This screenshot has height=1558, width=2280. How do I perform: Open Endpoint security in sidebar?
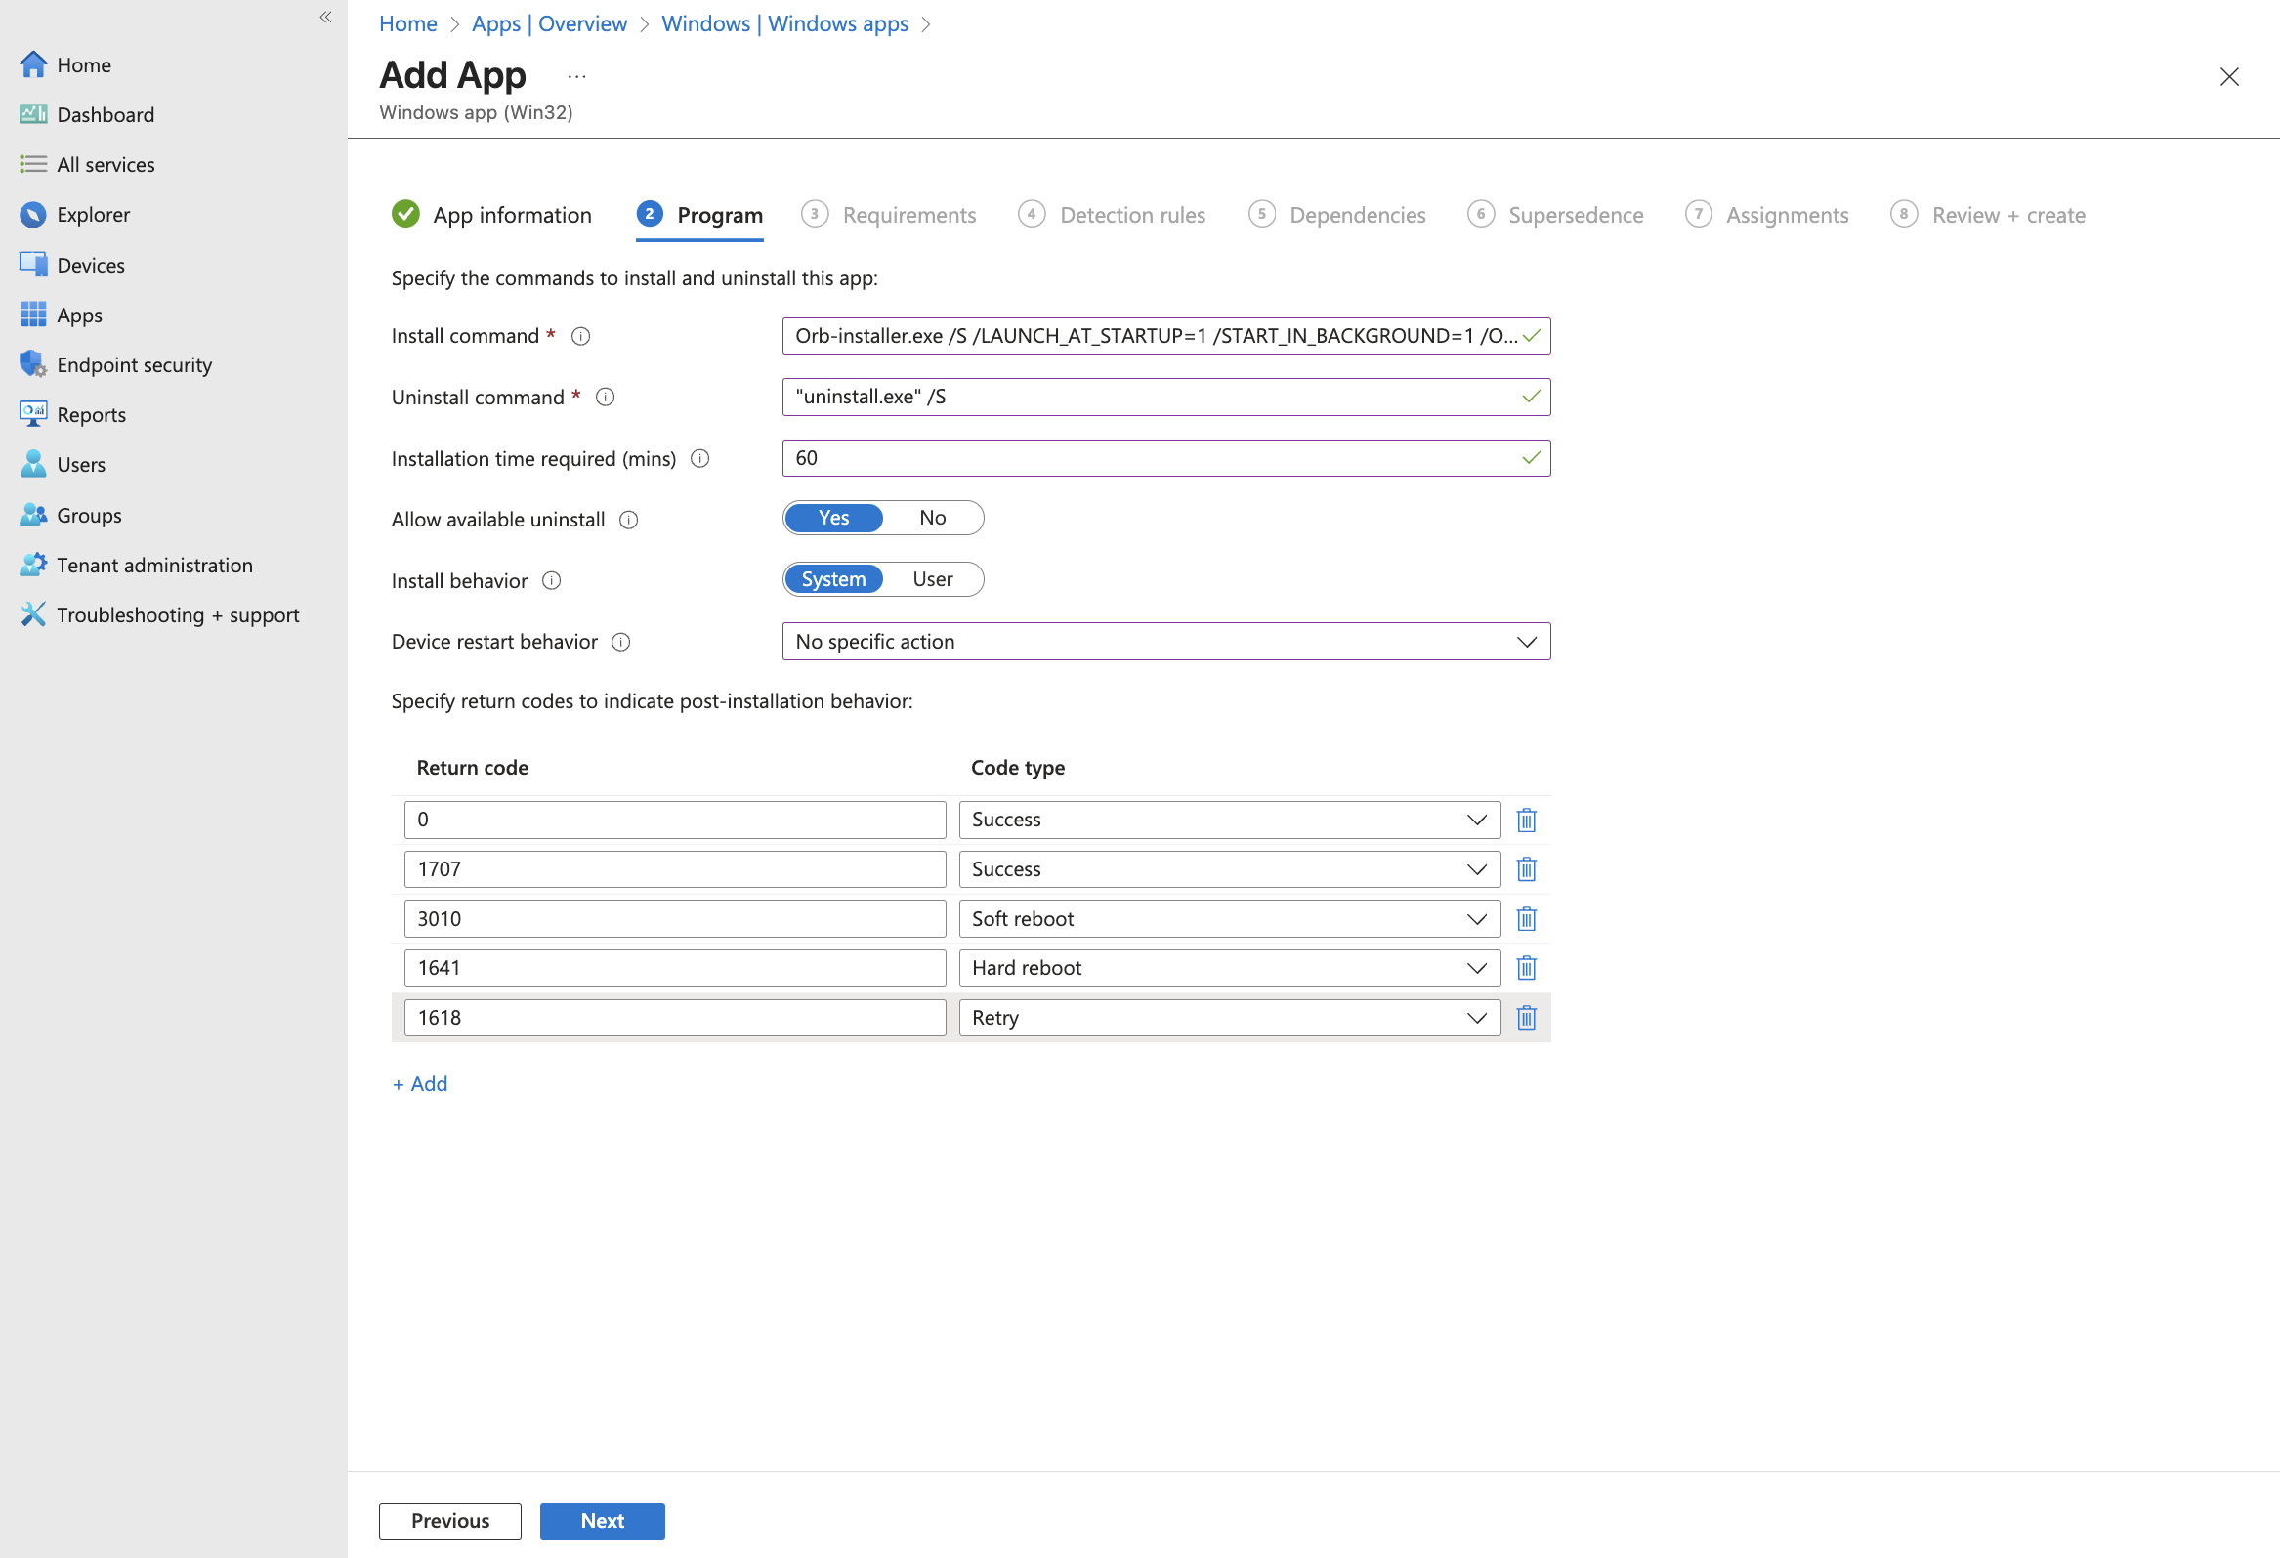(x=134, y=365)
